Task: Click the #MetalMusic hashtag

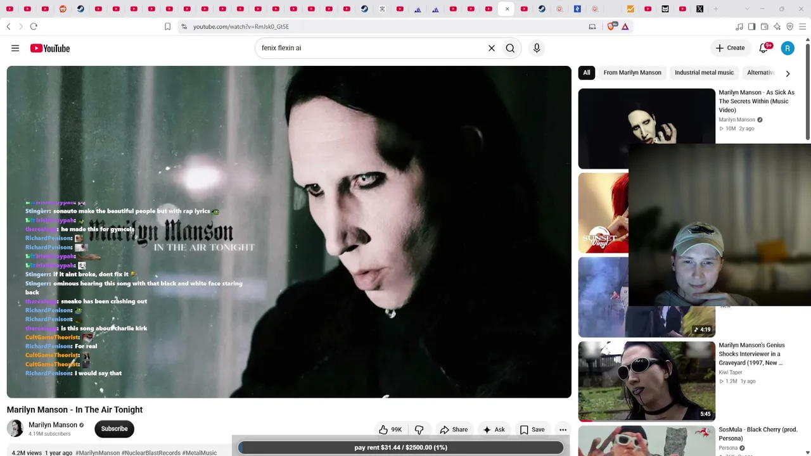Action: click(x=200, y=453)
